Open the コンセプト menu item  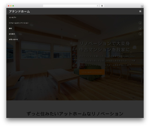pyautogui.click(x=13, y=17)
